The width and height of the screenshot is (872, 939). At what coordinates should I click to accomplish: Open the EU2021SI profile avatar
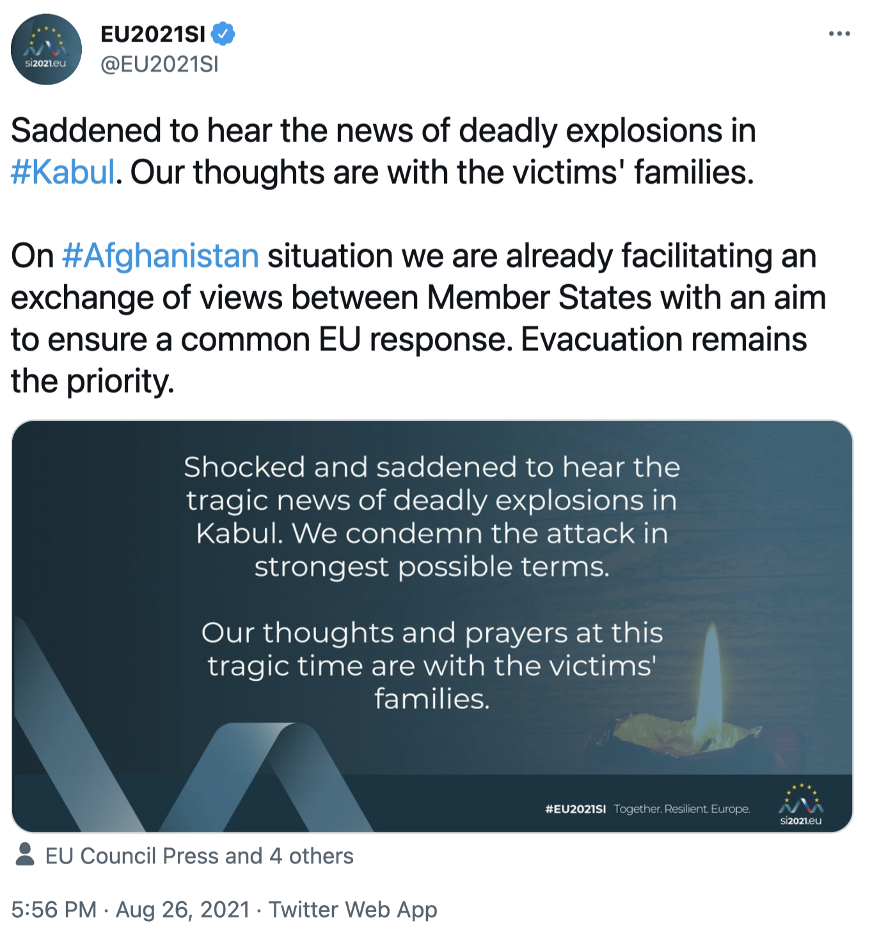[46, 49]
